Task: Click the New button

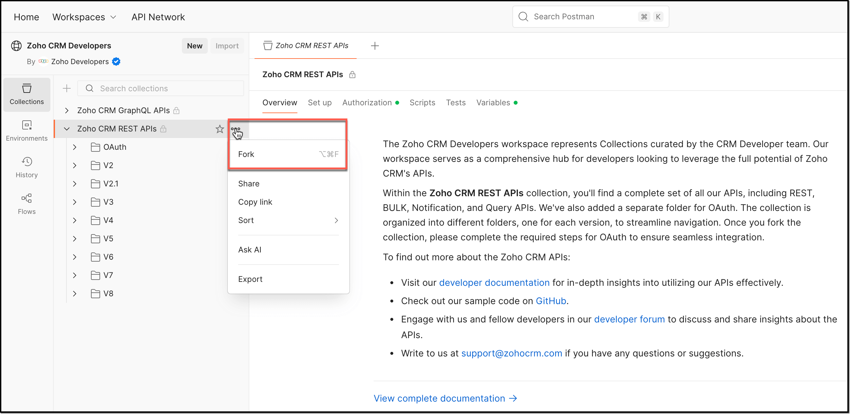Action: tap(194, 46)
